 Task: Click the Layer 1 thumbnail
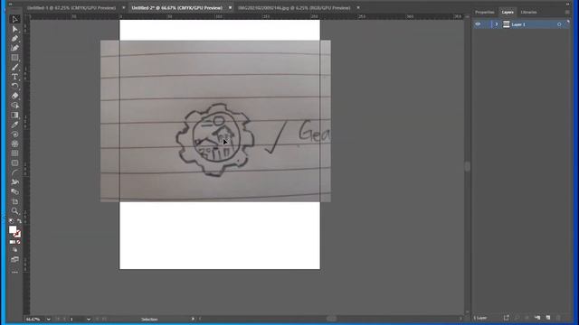click(507, 24)
